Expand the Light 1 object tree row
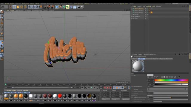Image resolution: width=191 pixels, height=107 pixels. coord(132,18)
